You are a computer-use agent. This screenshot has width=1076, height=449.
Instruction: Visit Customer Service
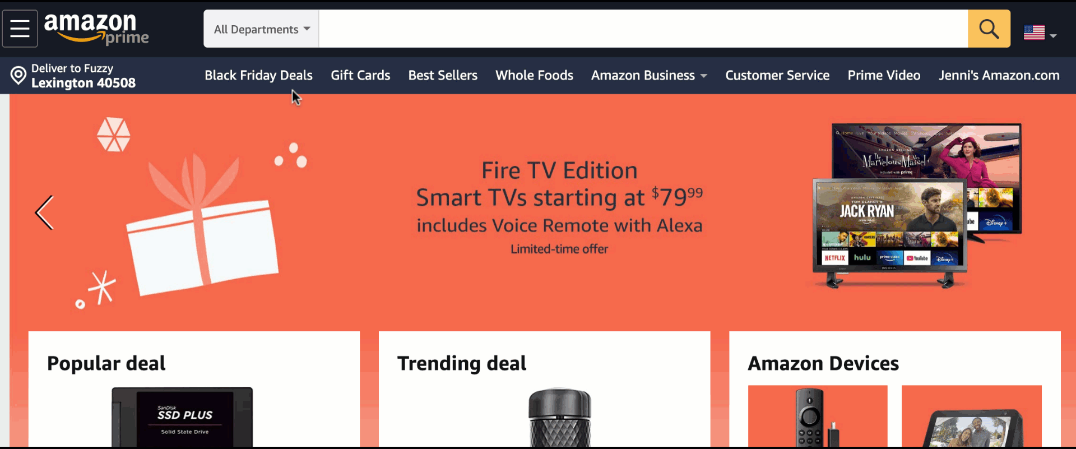(777, 75)
